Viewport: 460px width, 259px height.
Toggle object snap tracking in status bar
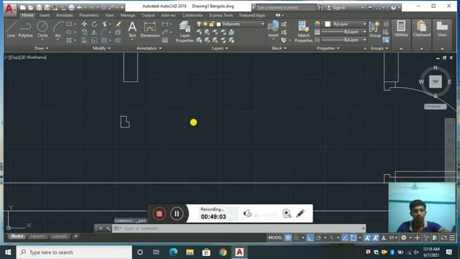pyautogui.click(x=345, y=237)
